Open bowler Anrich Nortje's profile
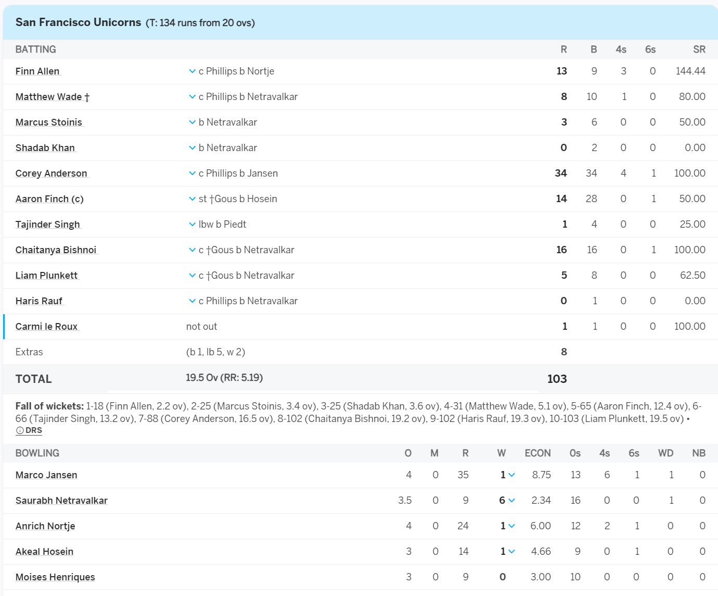Screen dimensions: 718x596 tap(45, 526)
